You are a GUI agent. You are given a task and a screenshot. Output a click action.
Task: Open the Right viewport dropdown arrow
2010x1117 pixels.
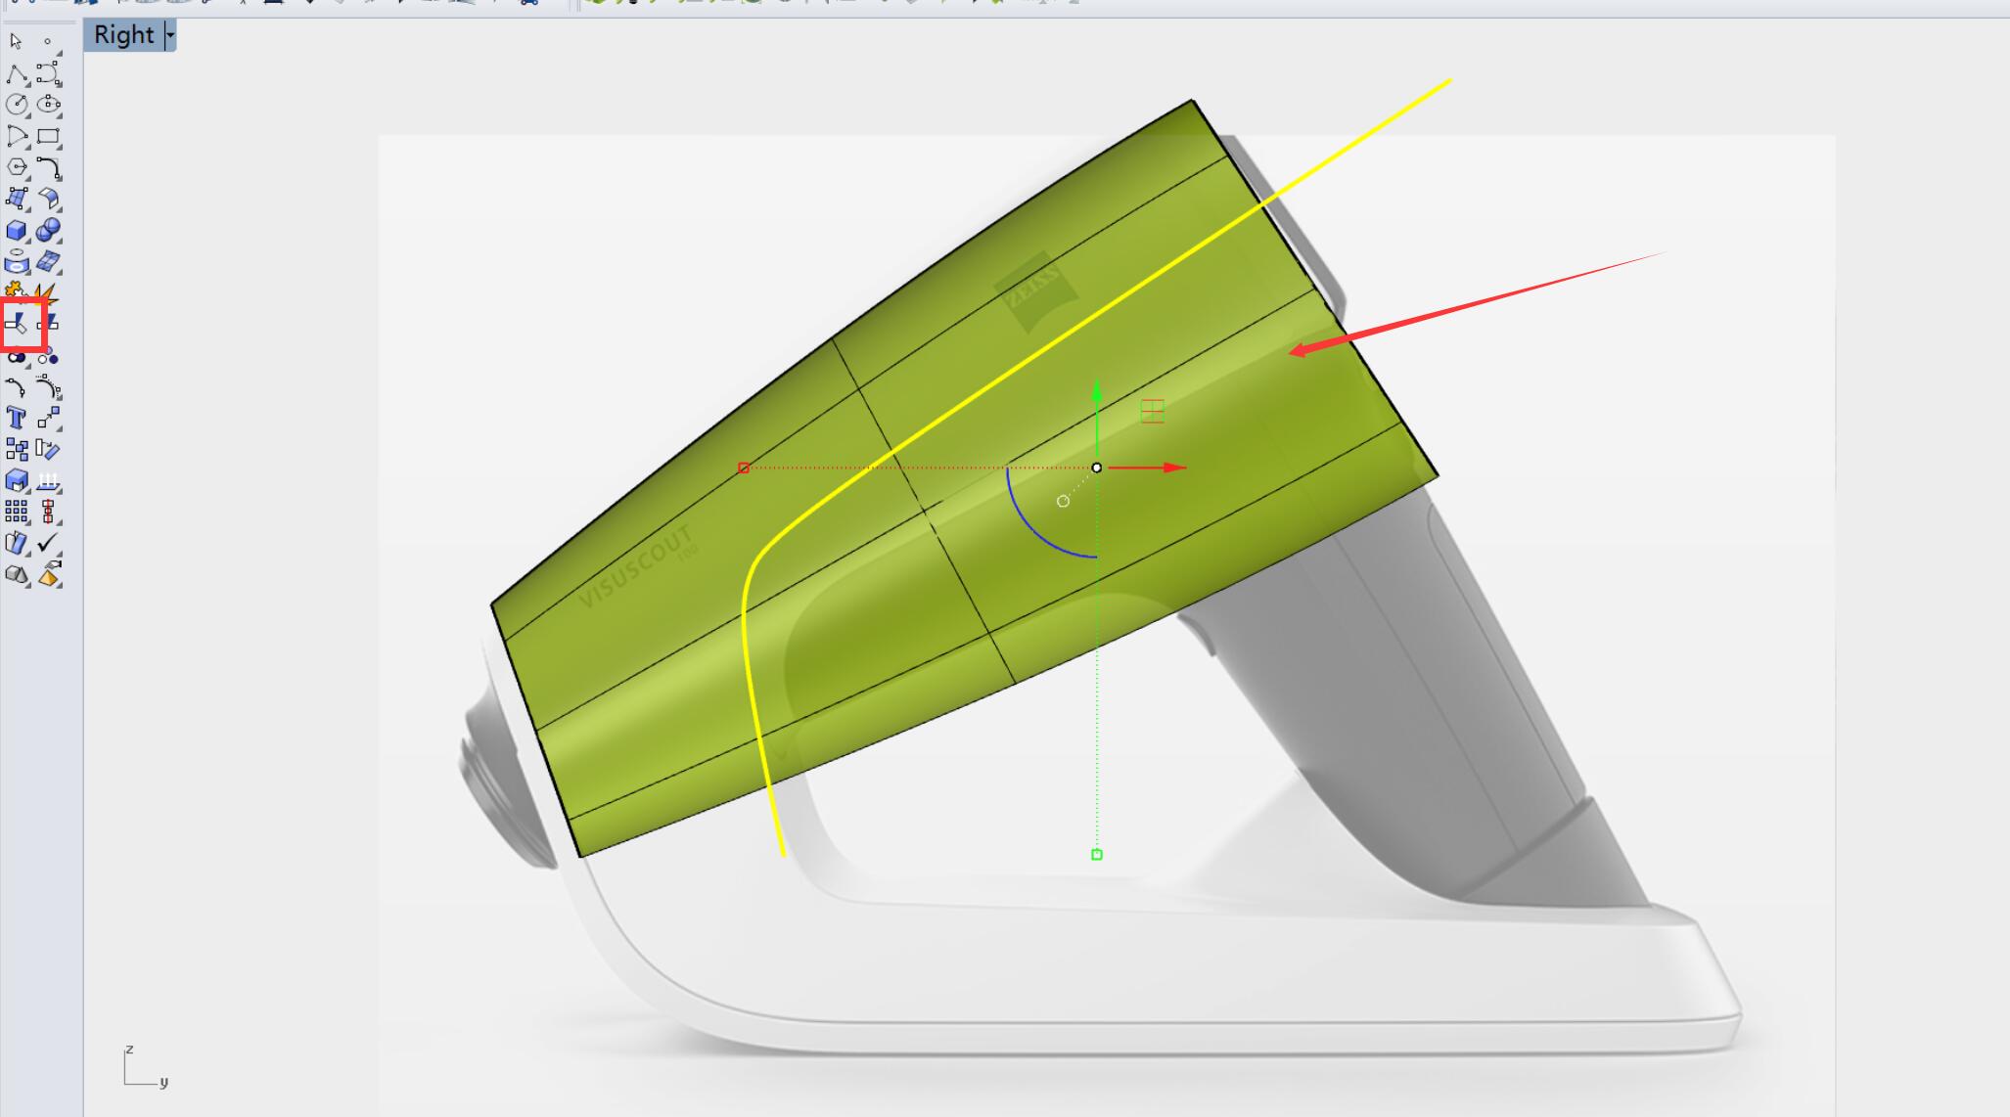coord(170,35)
